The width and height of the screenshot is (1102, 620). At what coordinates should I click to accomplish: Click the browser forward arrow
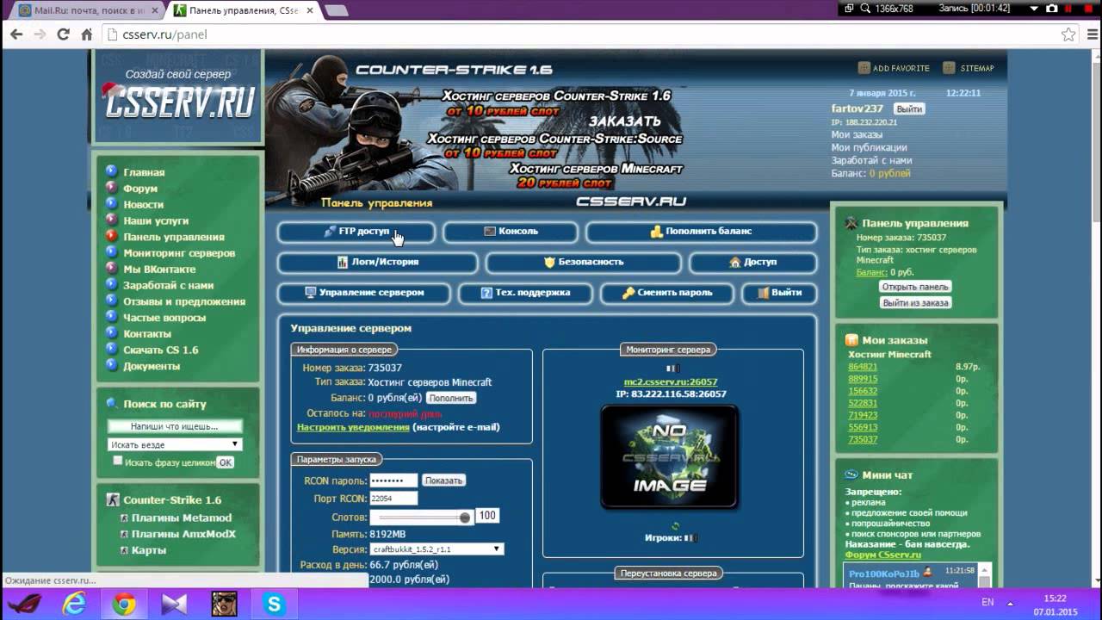pyautogui.click(x=40, y=34)
